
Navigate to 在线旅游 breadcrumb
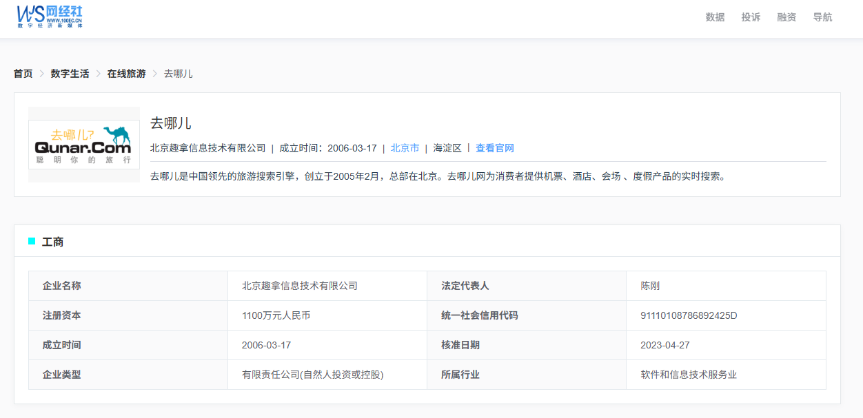(126, 74)
